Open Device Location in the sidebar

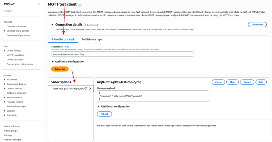[15, 60]
